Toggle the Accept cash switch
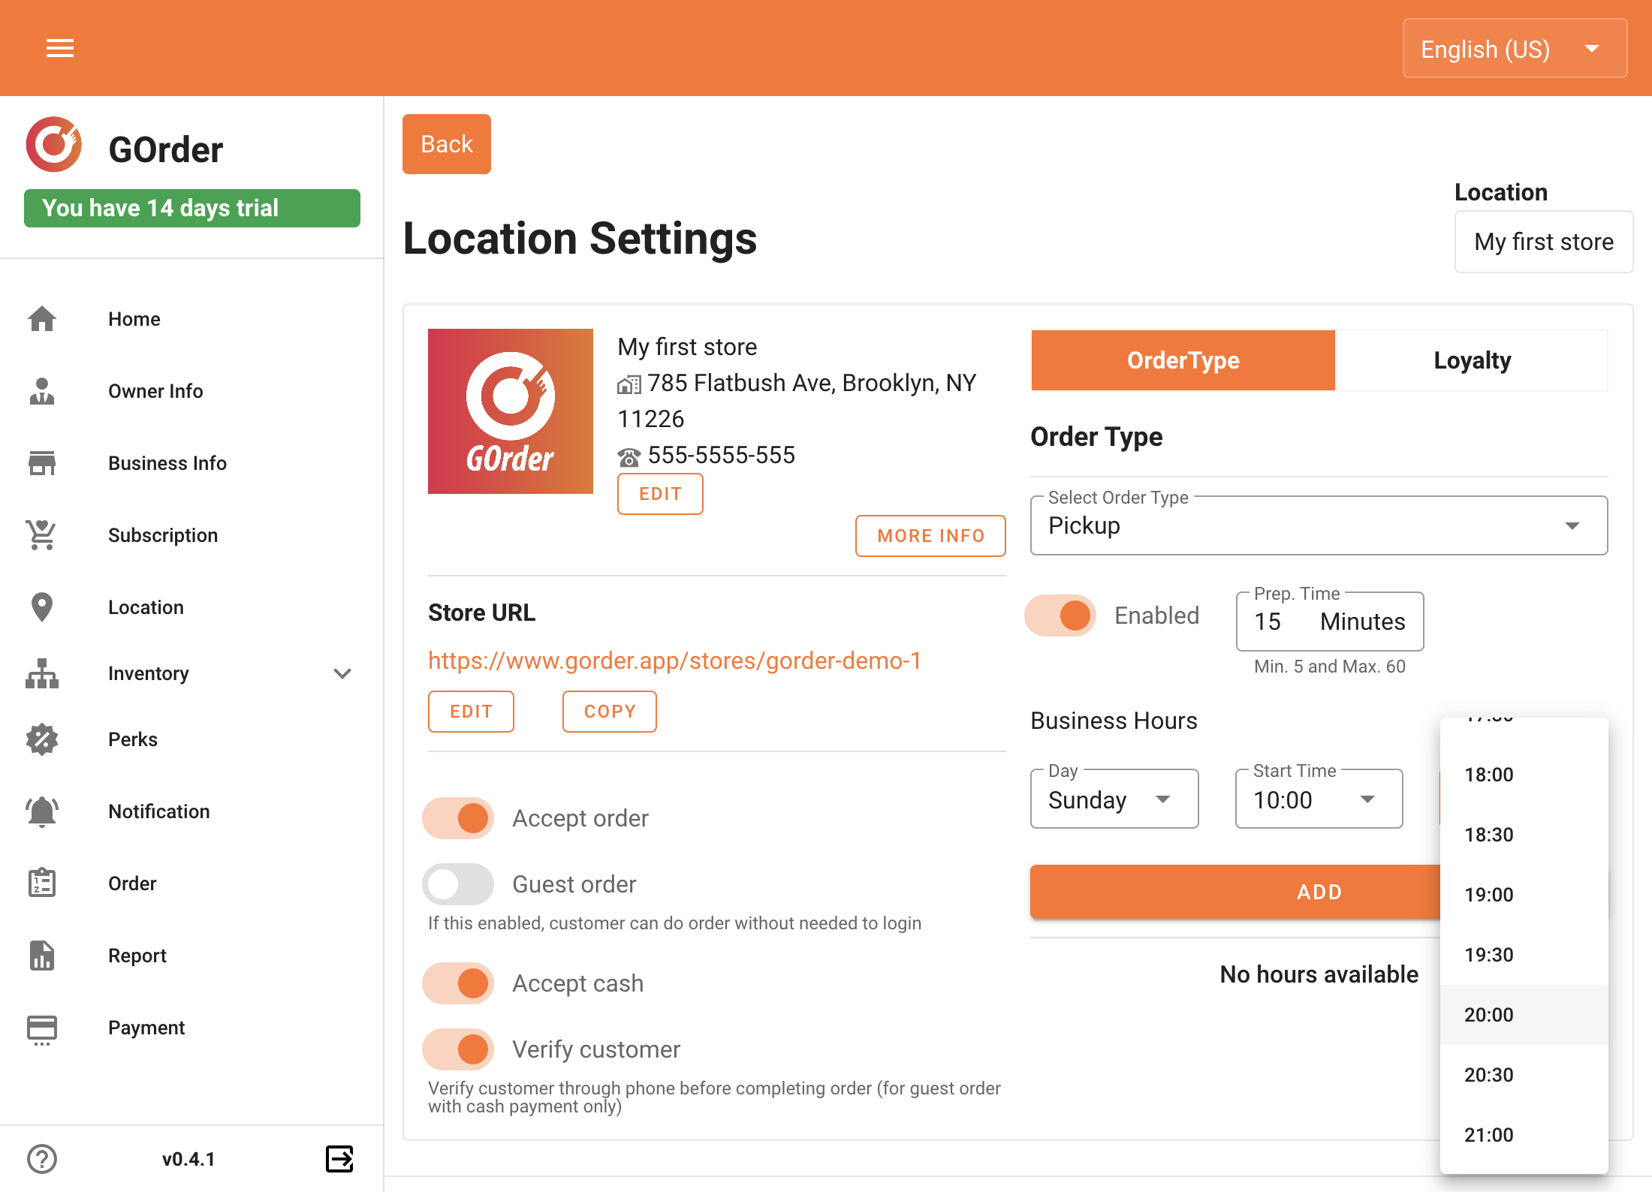Image resolution: width=1652 pixels, height=1192 pixels. coord(458,983)
